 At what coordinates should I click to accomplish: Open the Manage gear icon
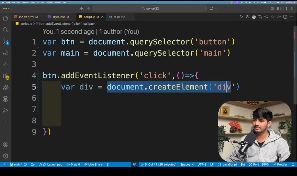click(x=5, y=156)
